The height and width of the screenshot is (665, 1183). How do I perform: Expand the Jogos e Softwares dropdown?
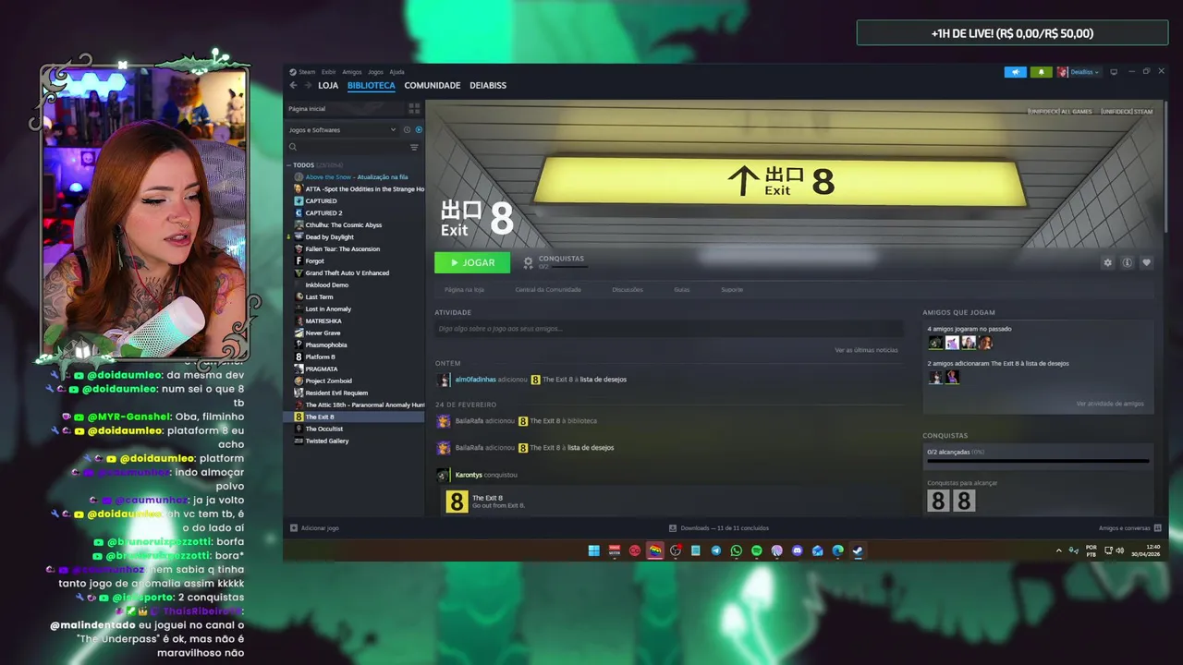[342, 130]
